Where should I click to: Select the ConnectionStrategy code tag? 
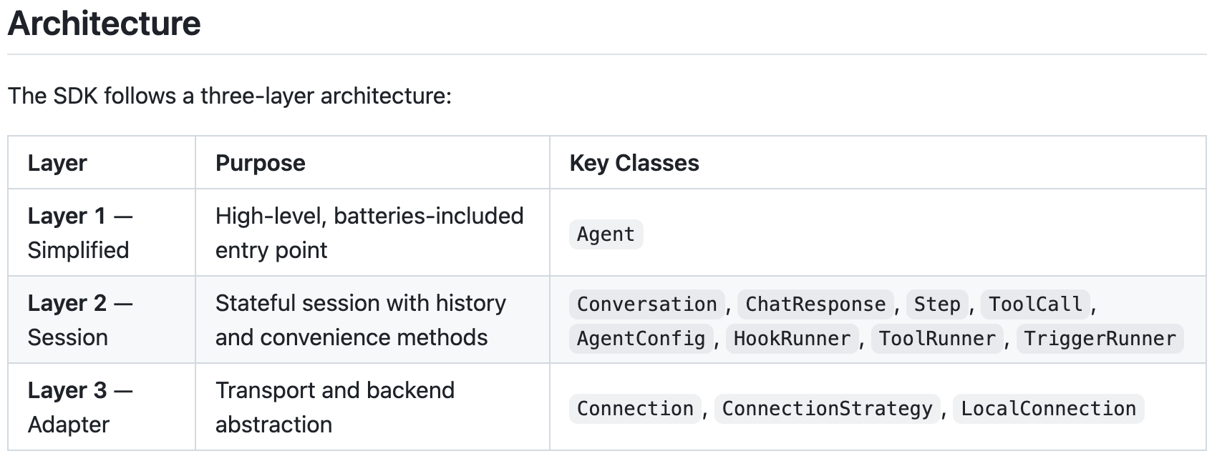(827, 409)
